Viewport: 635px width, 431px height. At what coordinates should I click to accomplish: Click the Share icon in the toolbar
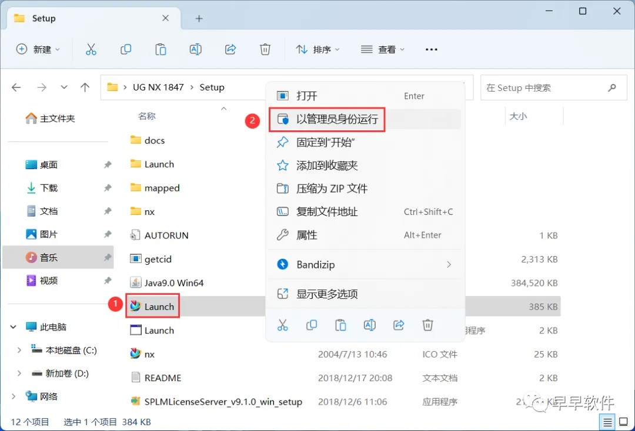[230, 49]
